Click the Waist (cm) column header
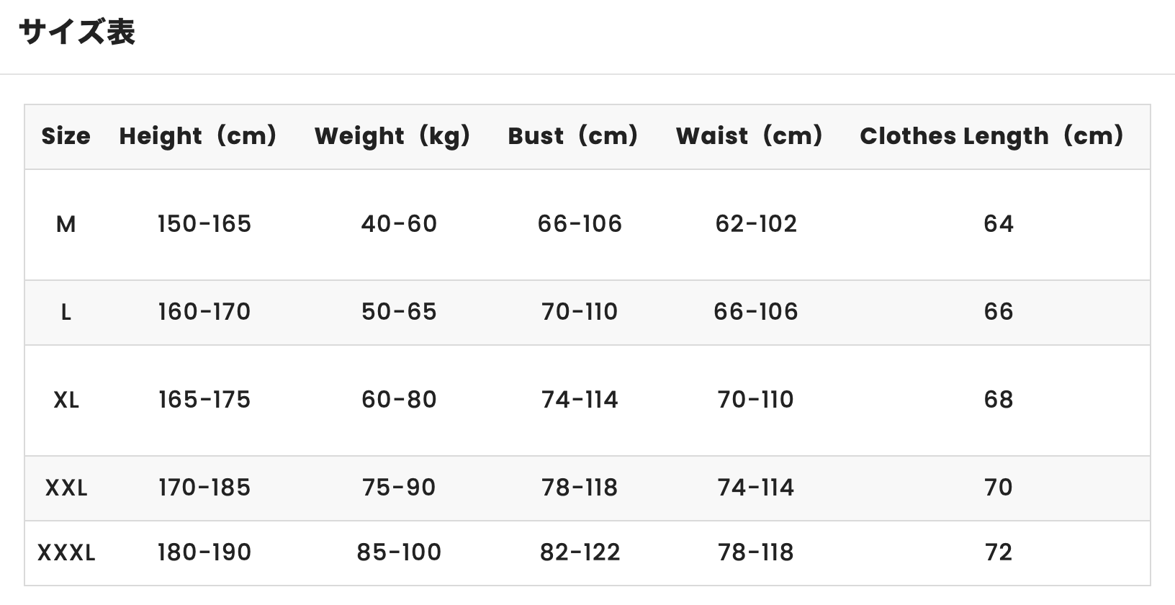 749,136
